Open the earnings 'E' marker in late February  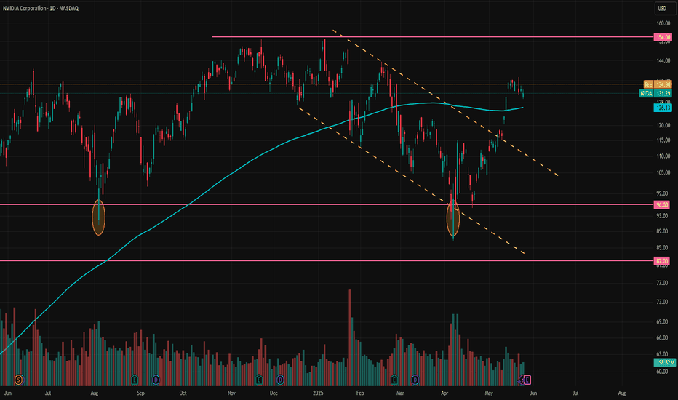pos(394,380)
